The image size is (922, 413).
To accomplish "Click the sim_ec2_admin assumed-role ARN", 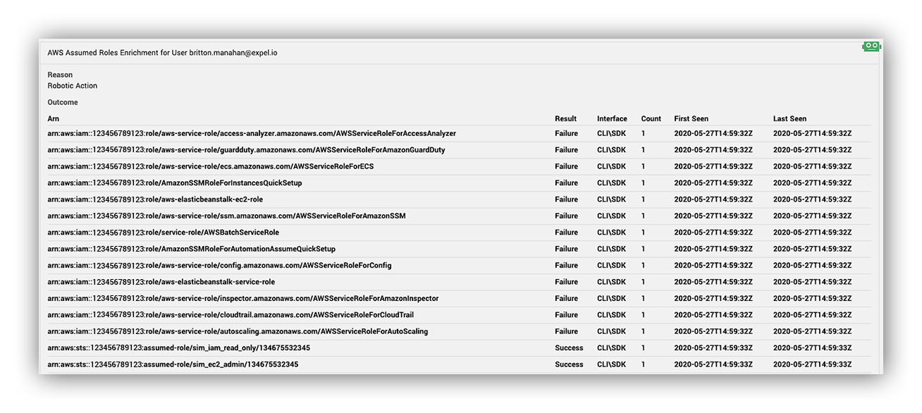I will pos(173,364).
